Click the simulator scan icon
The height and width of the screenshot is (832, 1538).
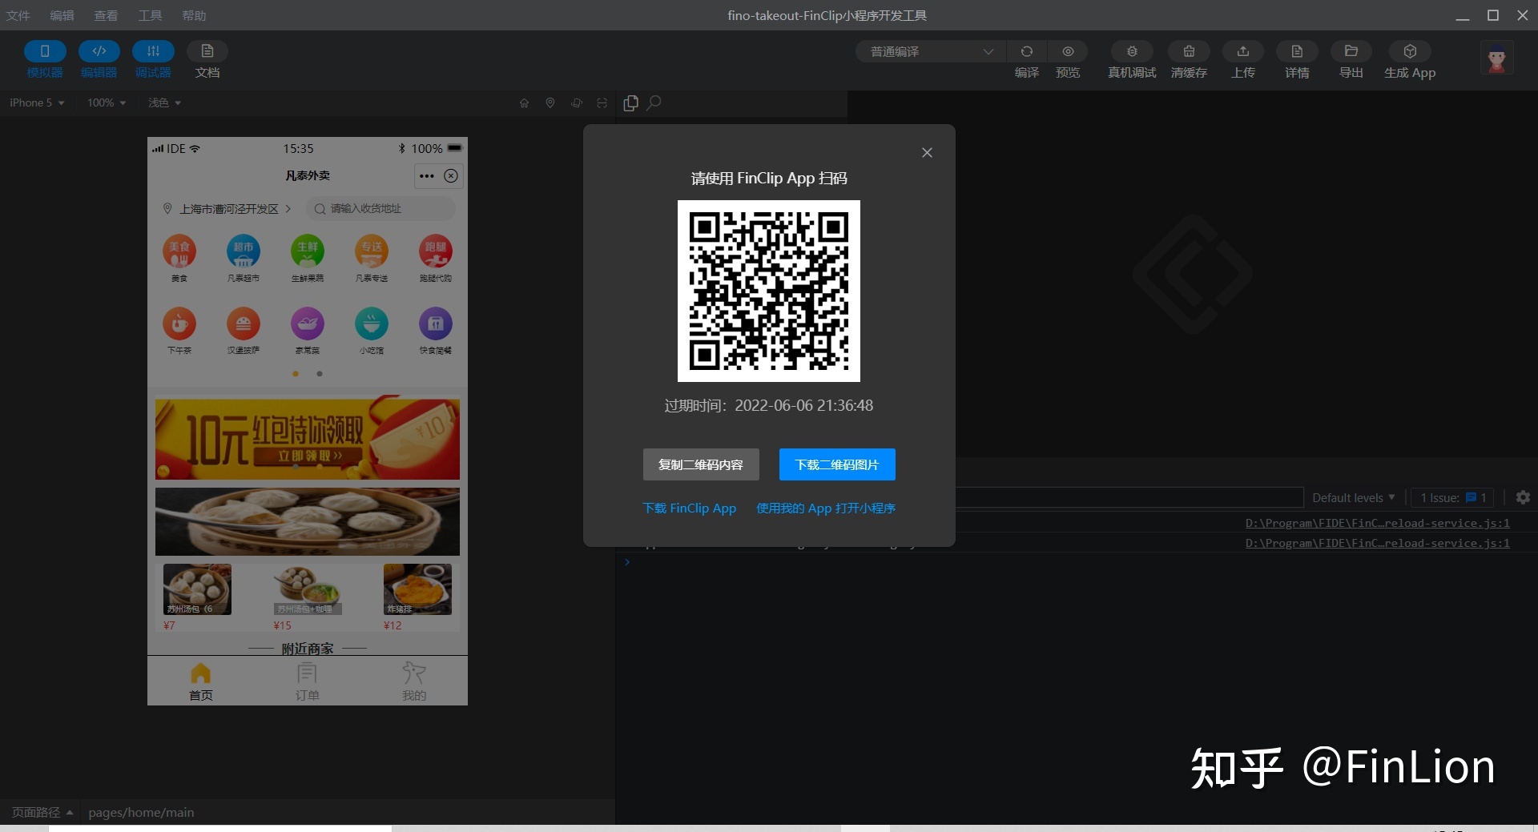[602, 102]
